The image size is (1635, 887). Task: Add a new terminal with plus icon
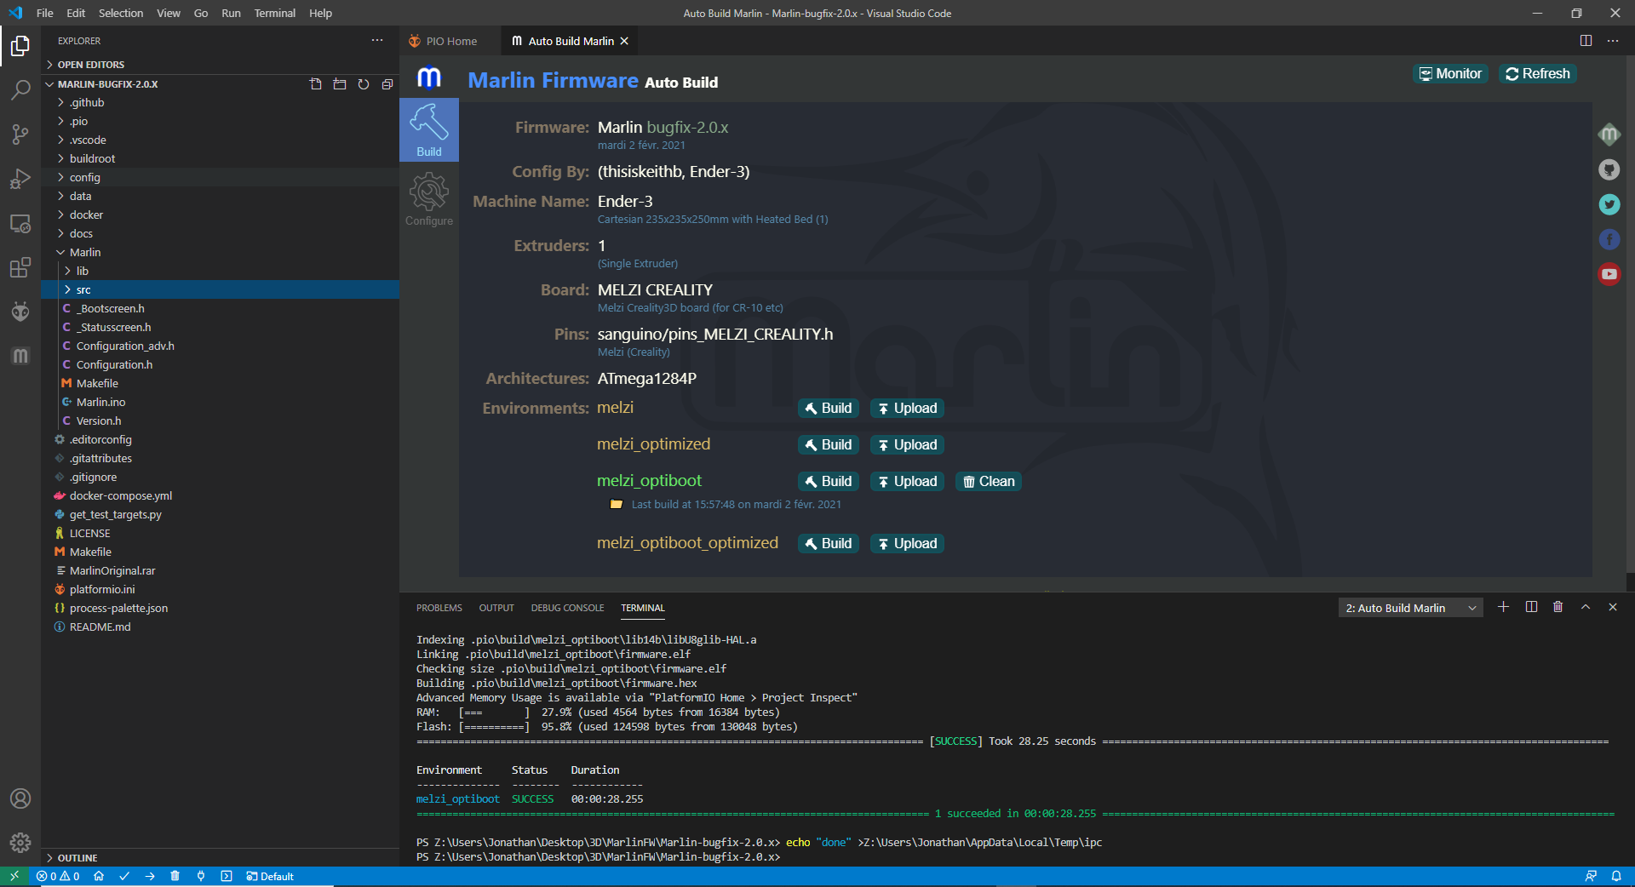[1503, 607]
